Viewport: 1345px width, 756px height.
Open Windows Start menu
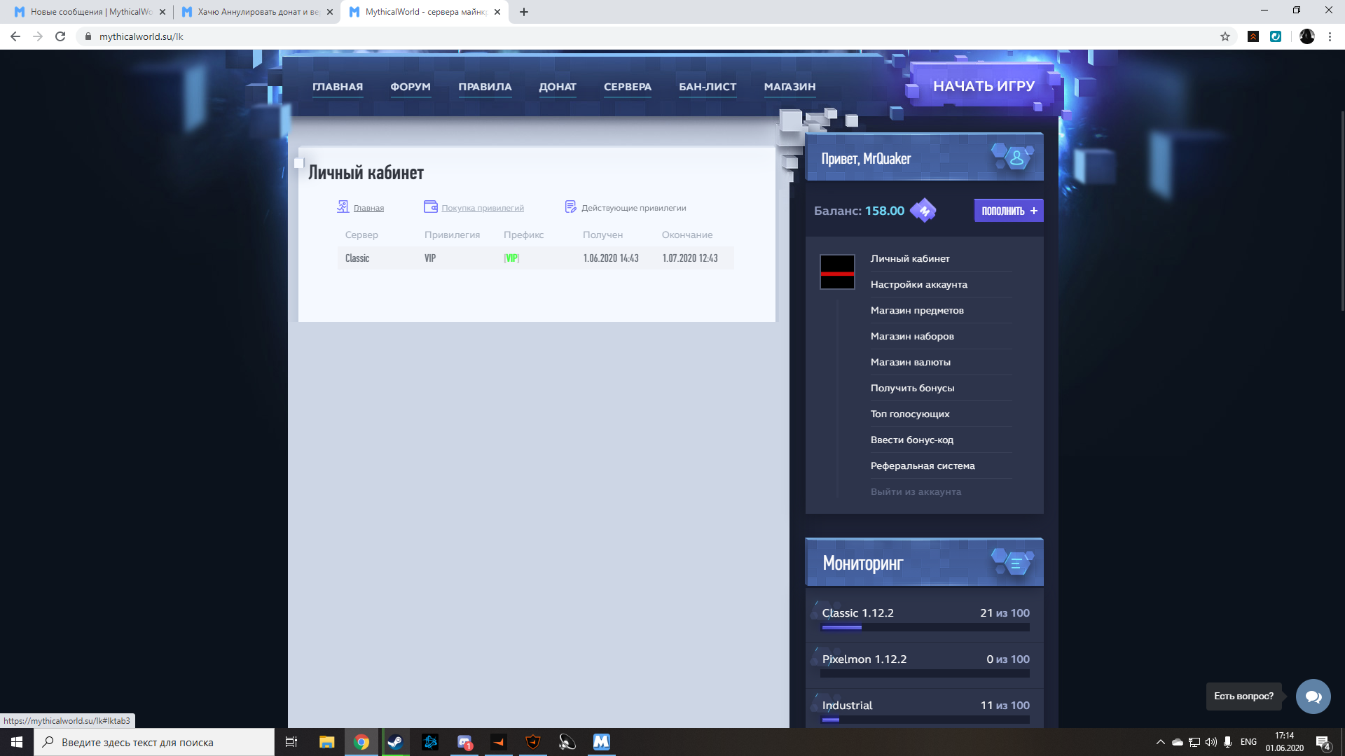point(17,742)
